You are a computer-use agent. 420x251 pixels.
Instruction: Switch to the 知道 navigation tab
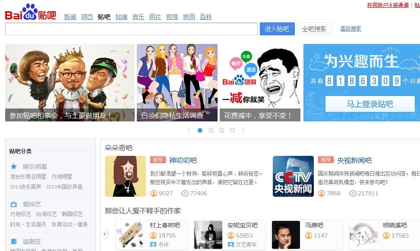(121, 17)
